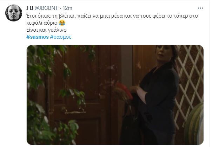The width and height of the screenshot is (213, 147).
Task: Follow the #sasmos hashtag
Action: click(x=38, y=37)
